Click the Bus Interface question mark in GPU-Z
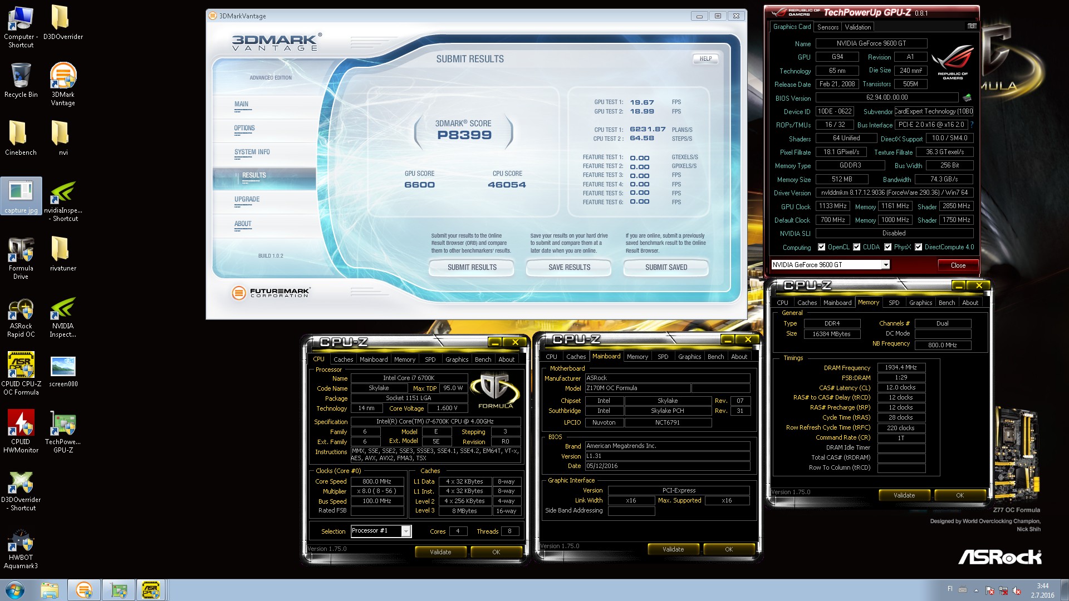 pyautogui.click(x=972, y=125)
